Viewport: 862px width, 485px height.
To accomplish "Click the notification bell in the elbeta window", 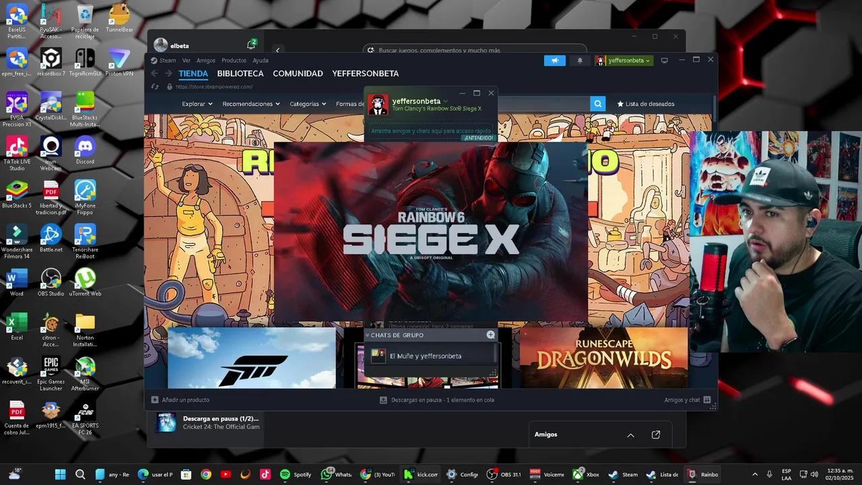I will pyautogui.click(x=251, y=45).
